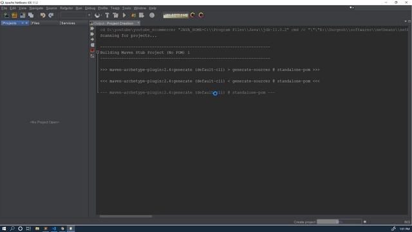
Task: Click the memory usage indicator bar
Action: [x=176, y=15]
